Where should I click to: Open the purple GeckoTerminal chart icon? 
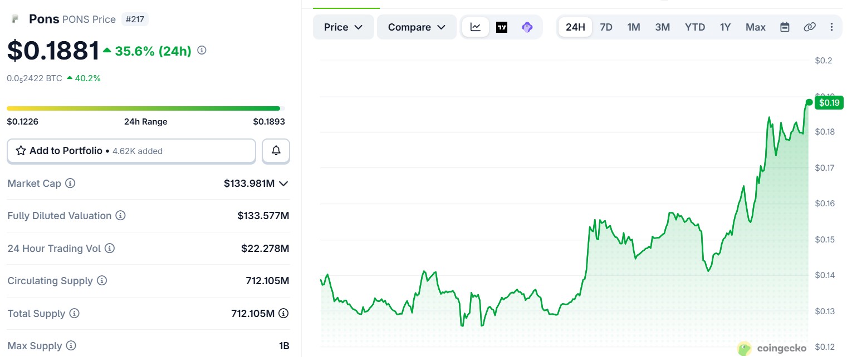[527, 27]
